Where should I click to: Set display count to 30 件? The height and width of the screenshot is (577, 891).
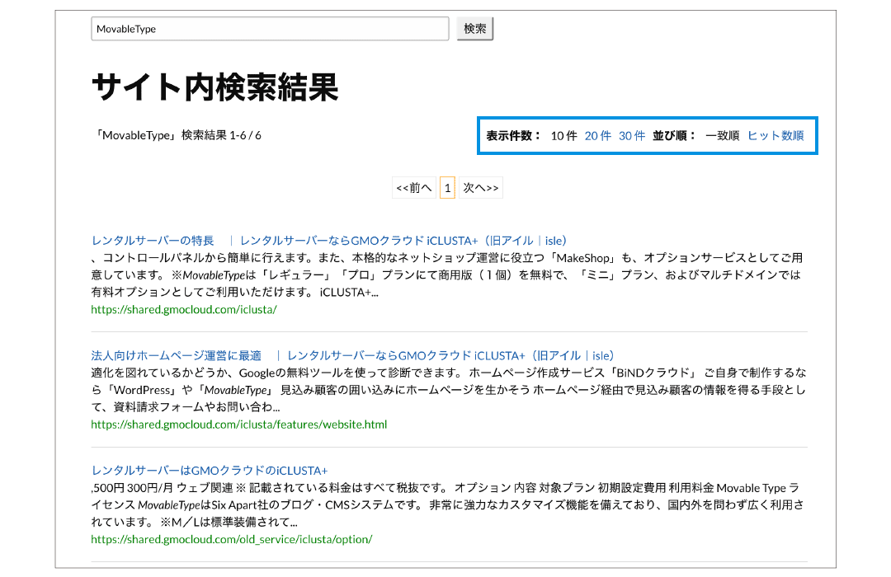632,136
